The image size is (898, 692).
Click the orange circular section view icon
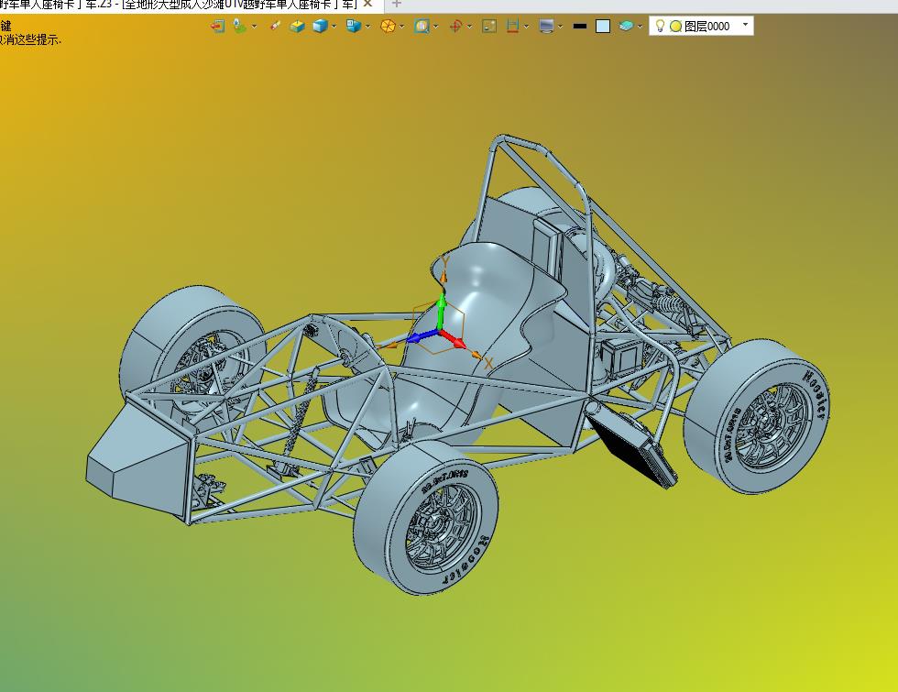click(x=388, y=27)
